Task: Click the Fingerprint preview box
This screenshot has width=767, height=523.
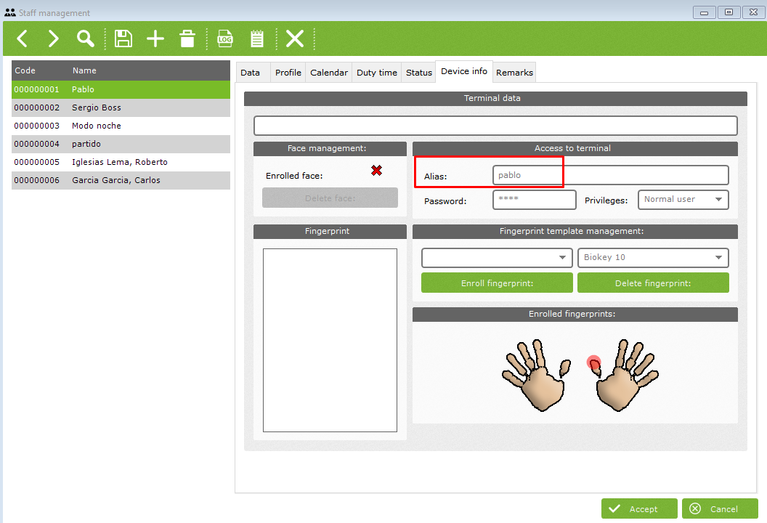Action: (330, 340)
